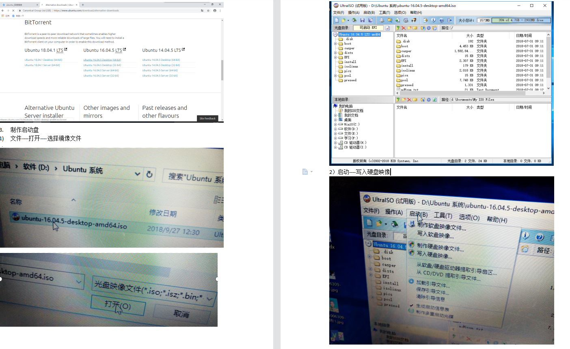Click the bookmark star in browser address bar

tap(208, 11)
